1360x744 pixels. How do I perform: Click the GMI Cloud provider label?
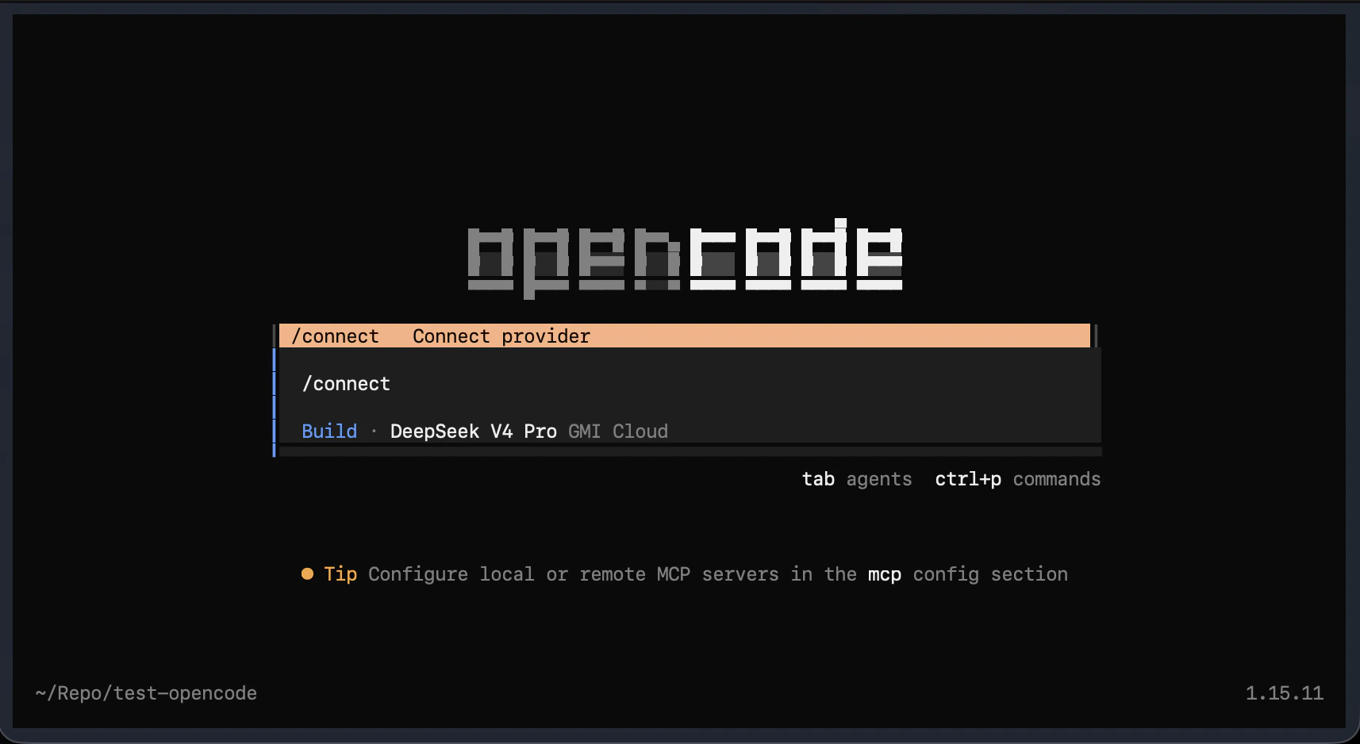point(618,431)
